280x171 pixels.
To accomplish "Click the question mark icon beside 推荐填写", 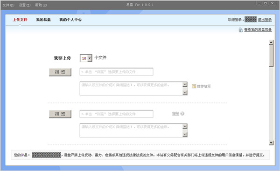I will point(194,86).
